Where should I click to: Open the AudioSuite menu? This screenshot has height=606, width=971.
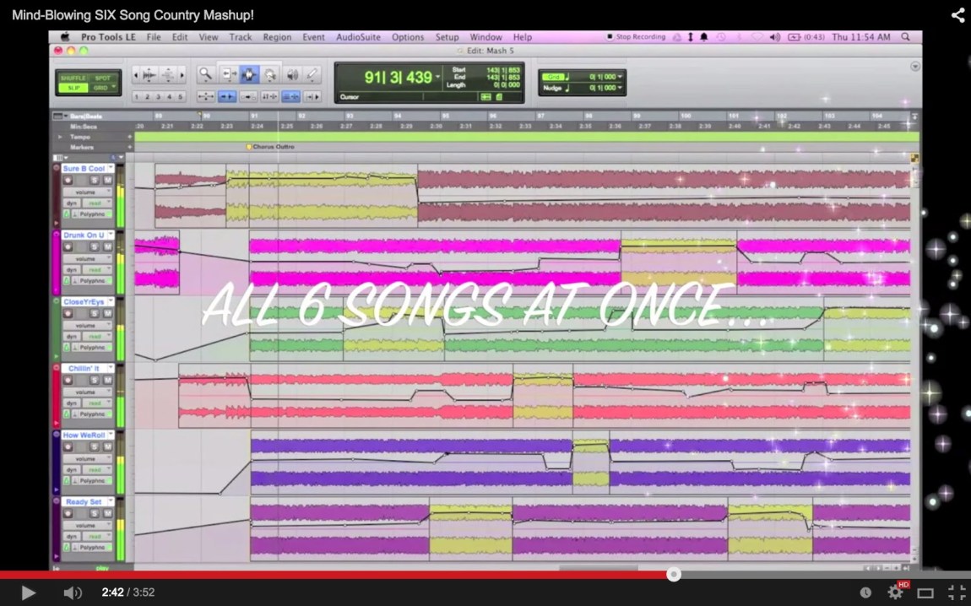(358, 37)
